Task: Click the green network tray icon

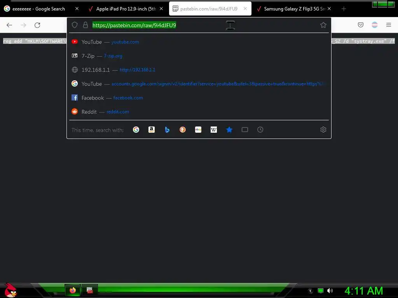Action: tap(321, 291)
